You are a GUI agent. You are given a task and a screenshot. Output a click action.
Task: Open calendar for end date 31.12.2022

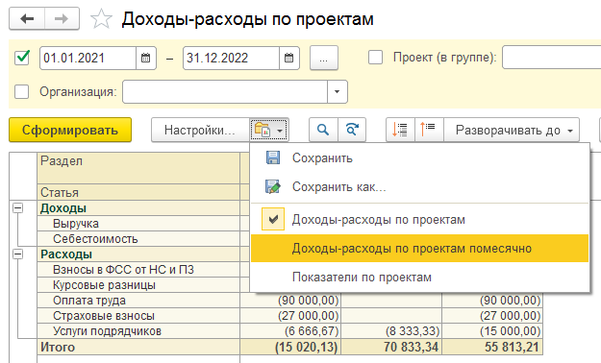coord(289,58)
